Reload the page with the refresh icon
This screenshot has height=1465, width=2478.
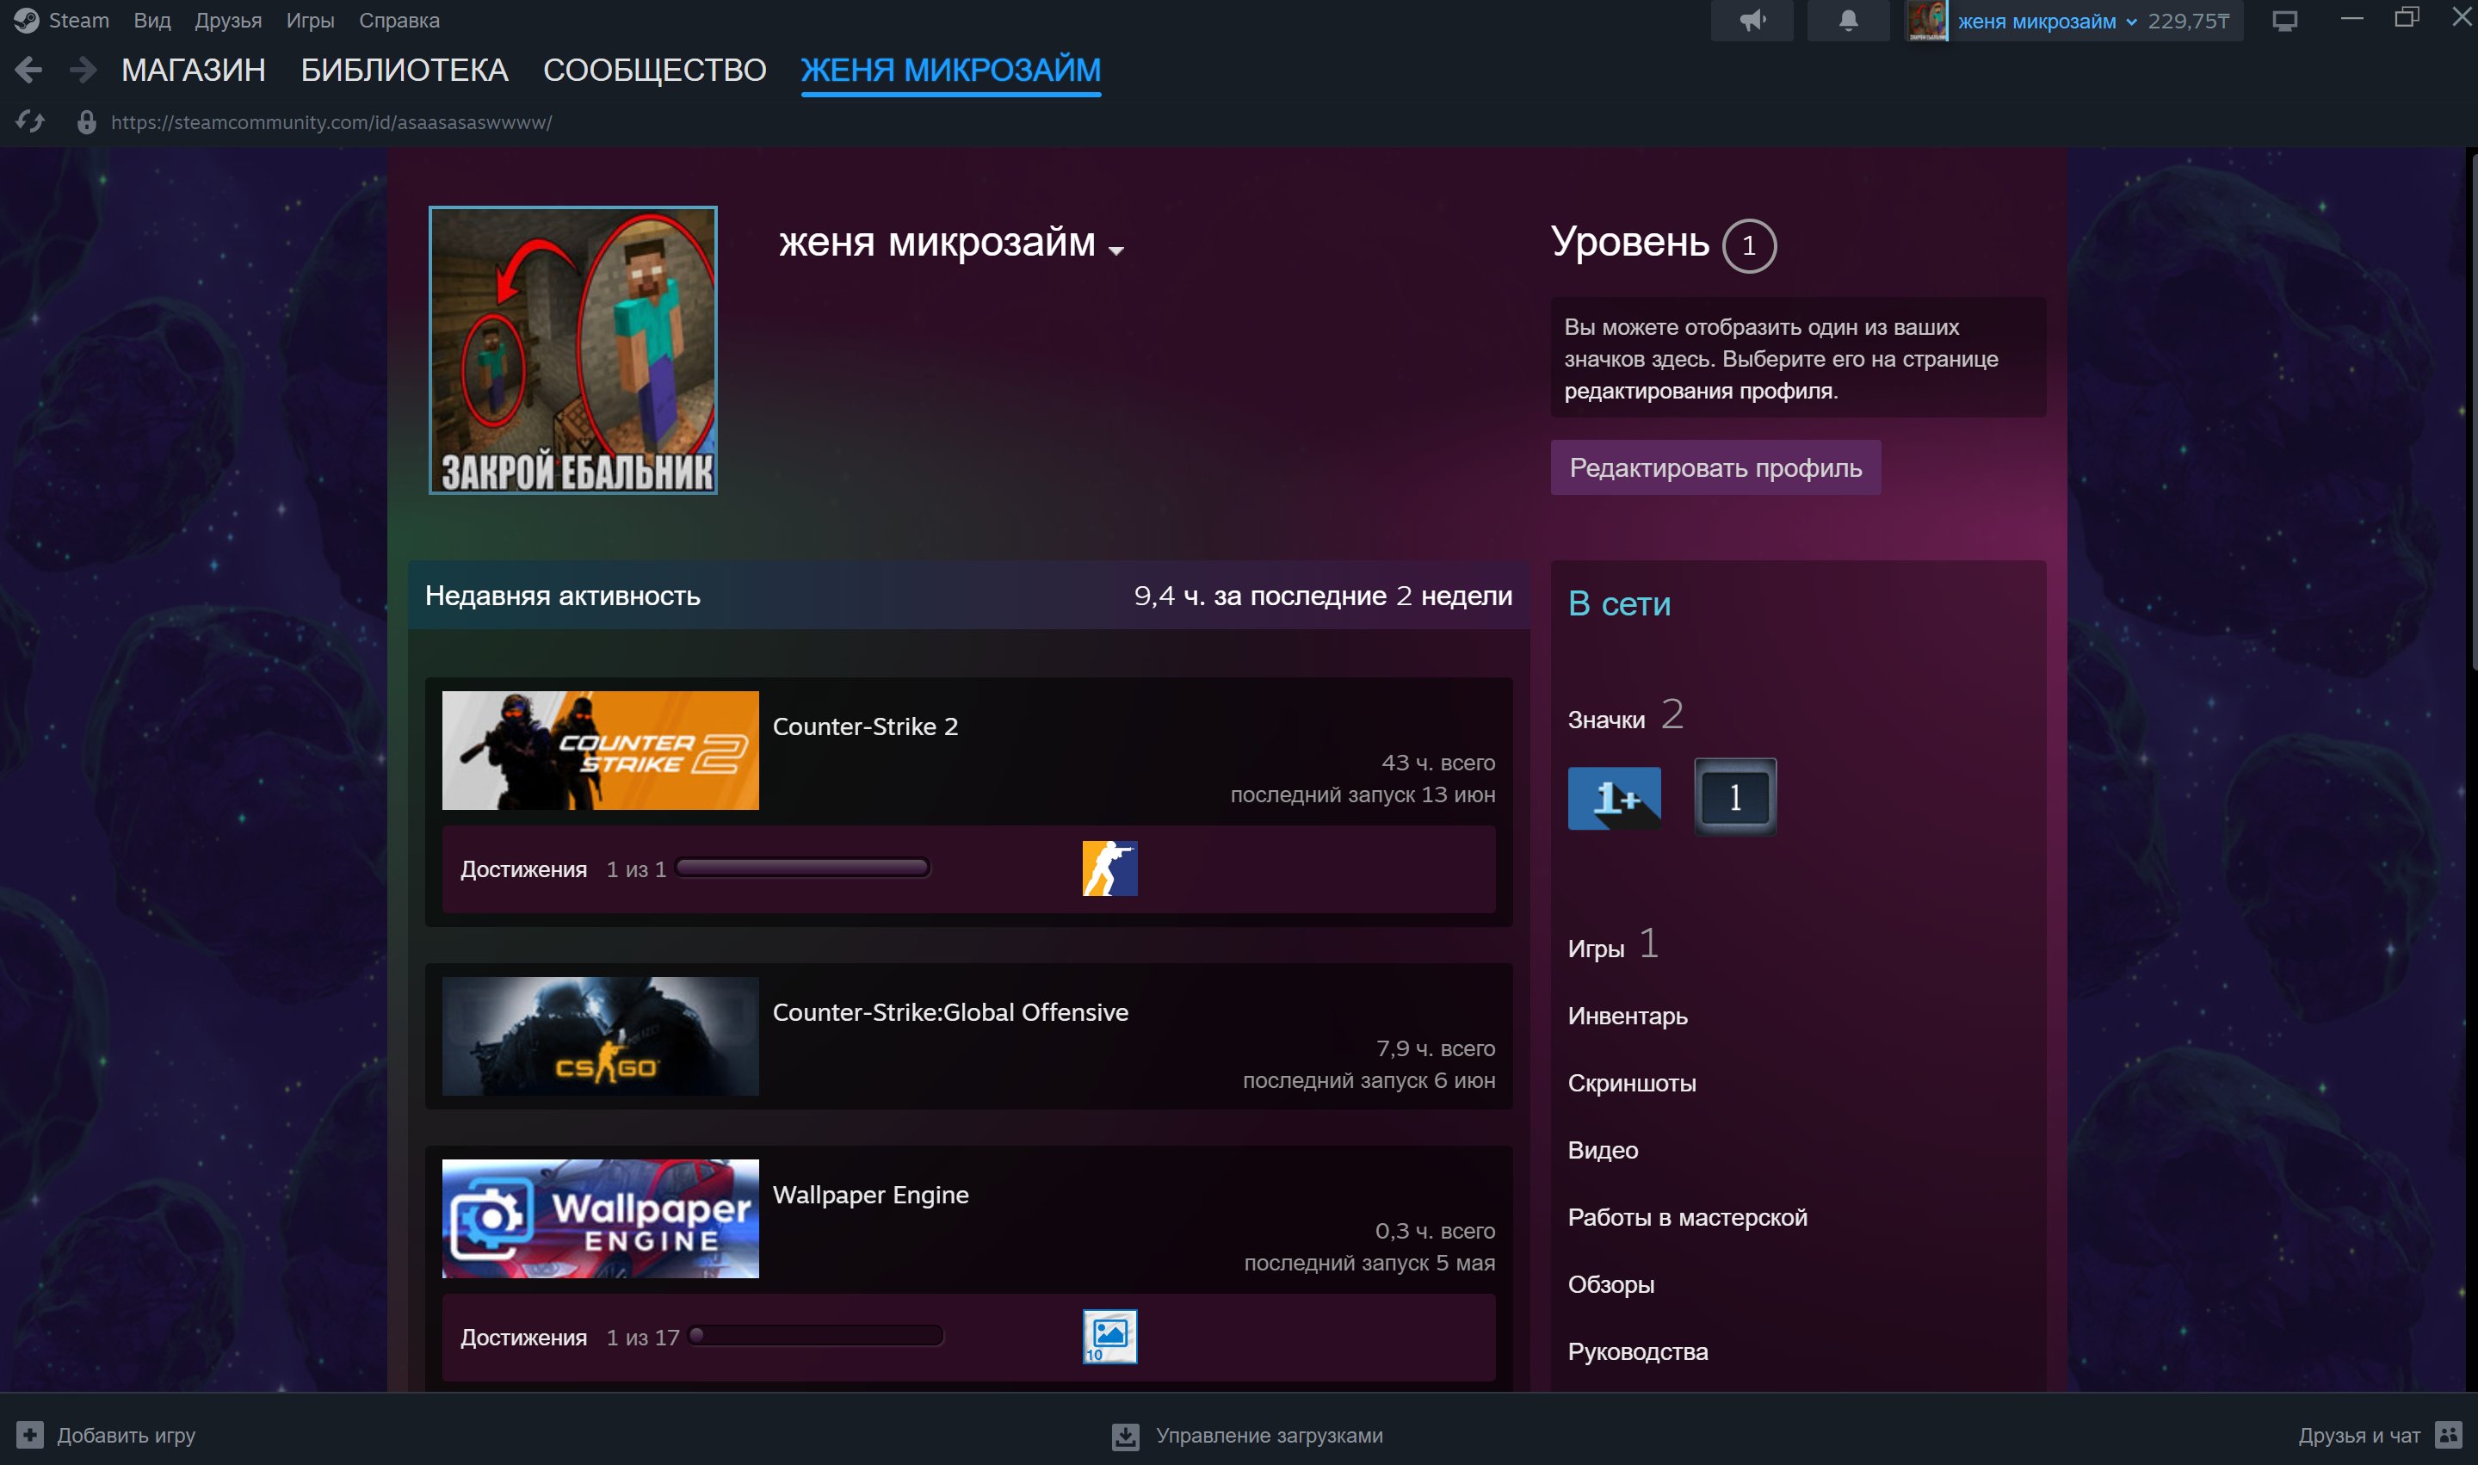click(x=31, y=122)
